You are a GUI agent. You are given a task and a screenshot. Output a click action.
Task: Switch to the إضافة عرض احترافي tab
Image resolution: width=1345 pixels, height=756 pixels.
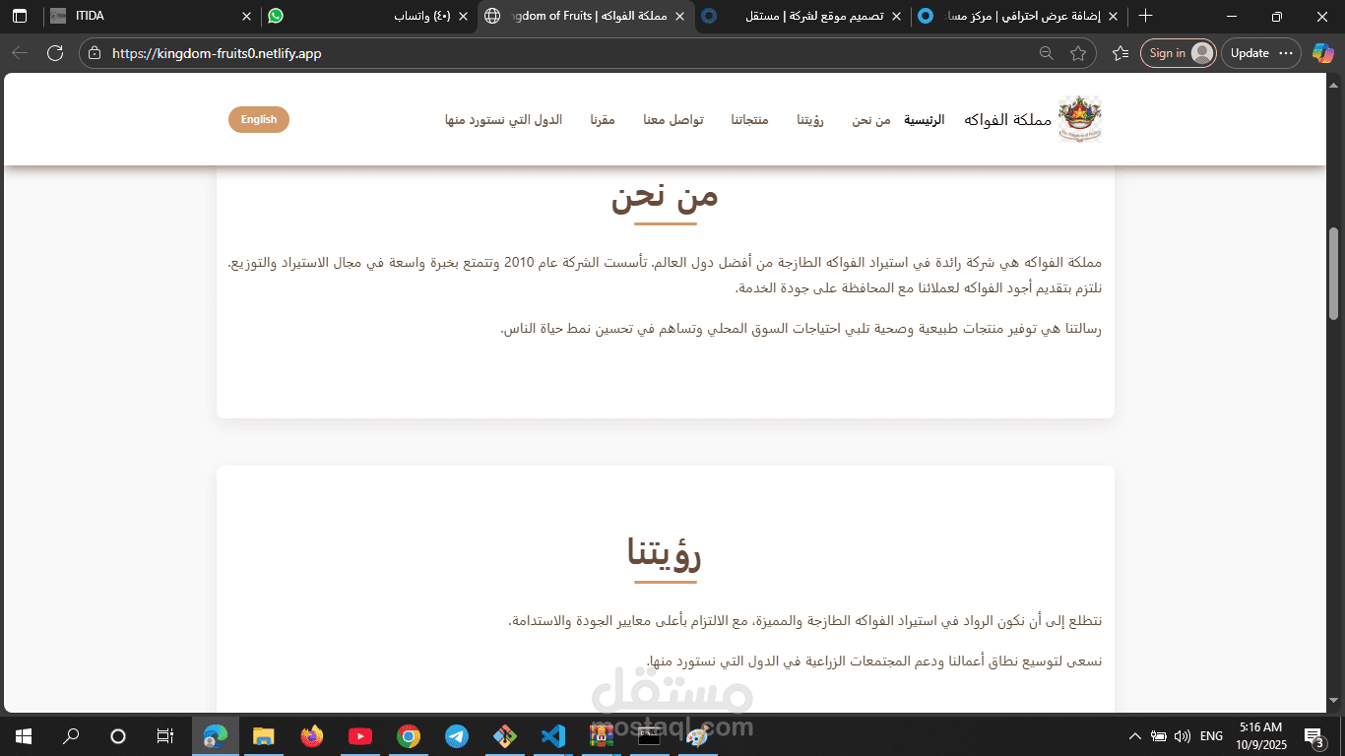1019,16
